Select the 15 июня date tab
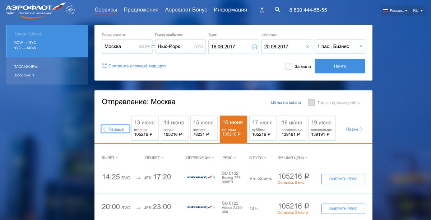 (204, 128)
